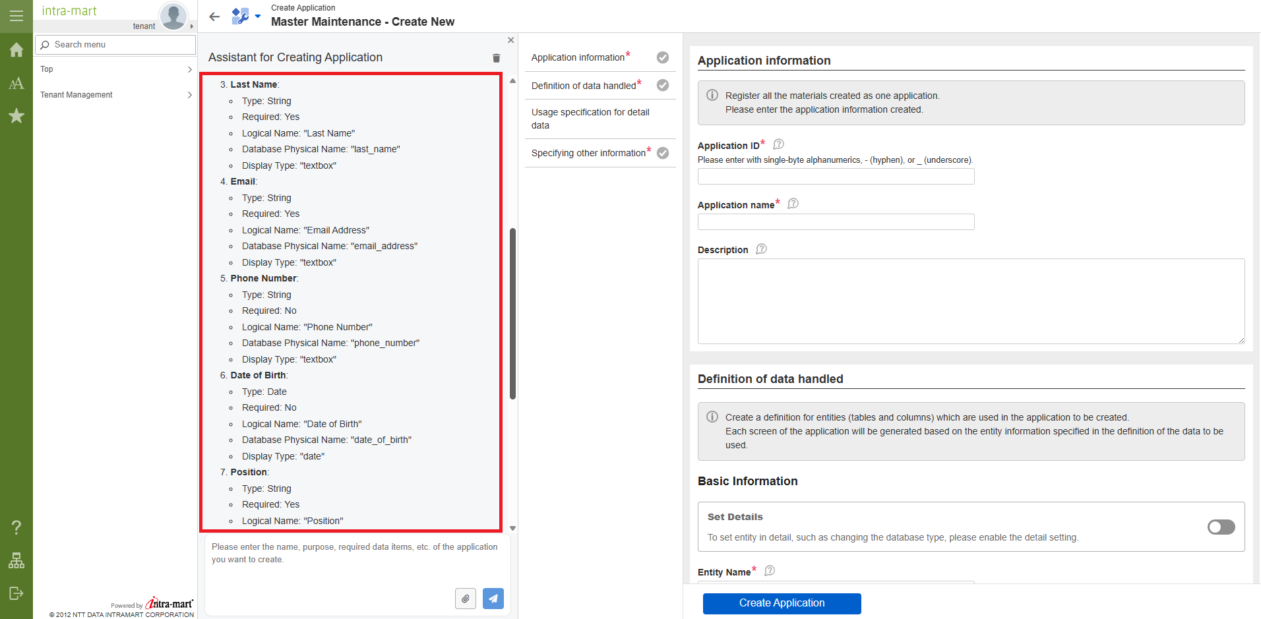Close the assistant panel with X
This screenshot has height=619, width=1261.
(x=510, y=40)
